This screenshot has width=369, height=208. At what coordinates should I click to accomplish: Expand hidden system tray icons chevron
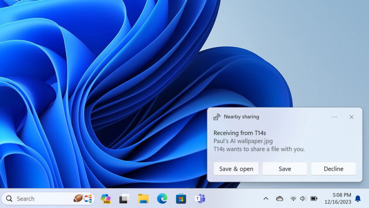point(266,199)
